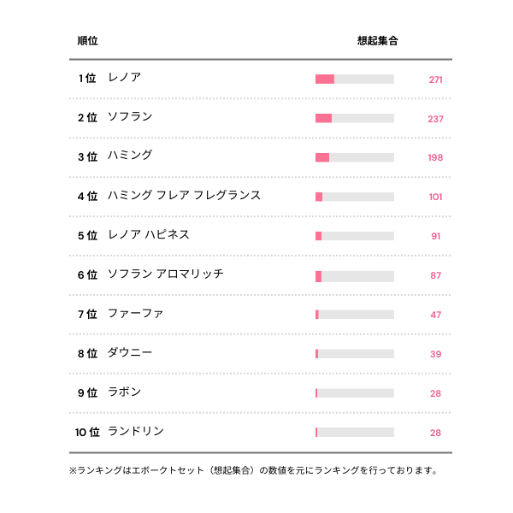
Task: Select the レノア ハピネス row label
Action: [x=148, y=235]
